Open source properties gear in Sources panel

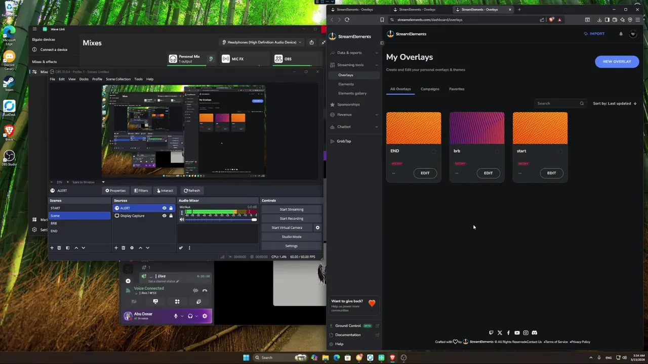coord(132,248)
